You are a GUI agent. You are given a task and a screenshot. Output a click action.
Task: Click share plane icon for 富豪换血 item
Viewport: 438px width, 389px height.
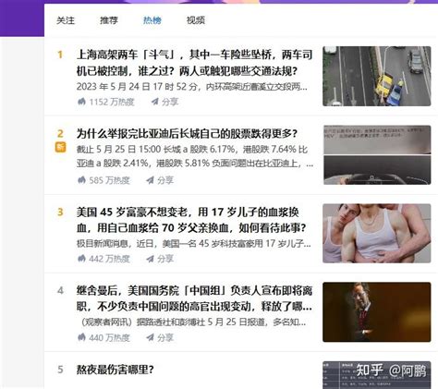tap(151, 259)
